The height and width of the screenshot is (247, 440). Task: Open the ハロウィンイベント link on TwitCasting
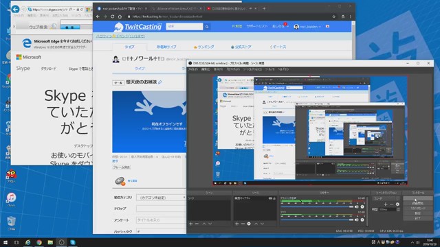pyautogui.click(x=121, y=36)
